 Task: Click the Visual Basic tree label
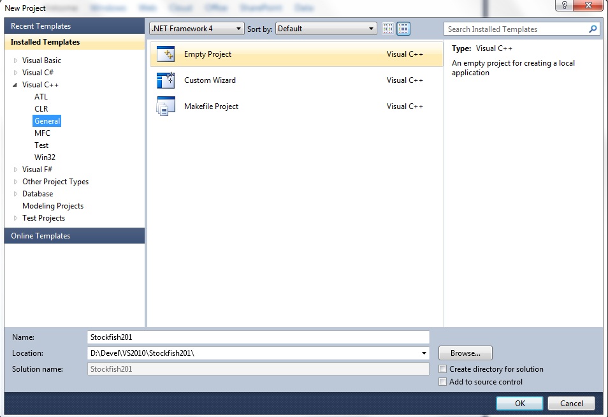click(41, 61)
